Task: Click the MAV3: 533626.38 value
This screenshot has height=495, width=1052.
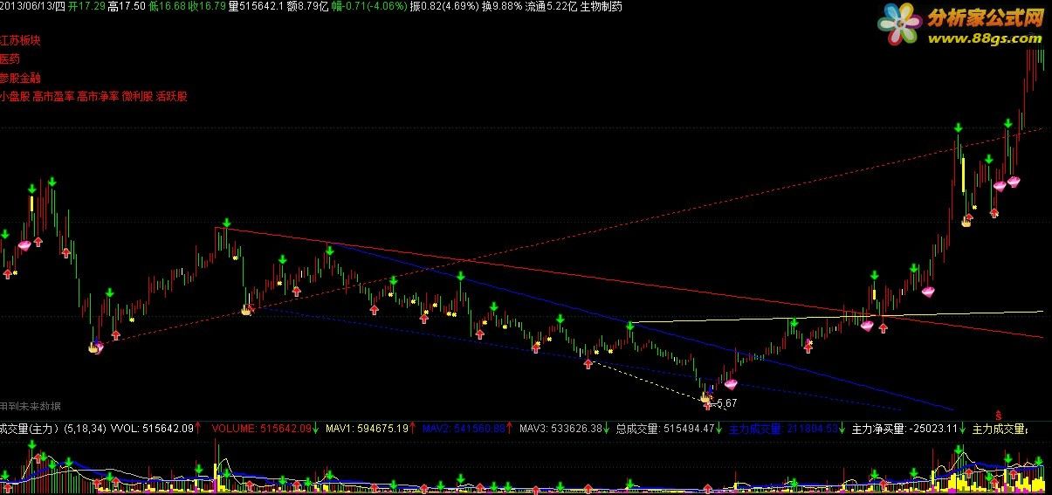Action: [x=560, y=429]
